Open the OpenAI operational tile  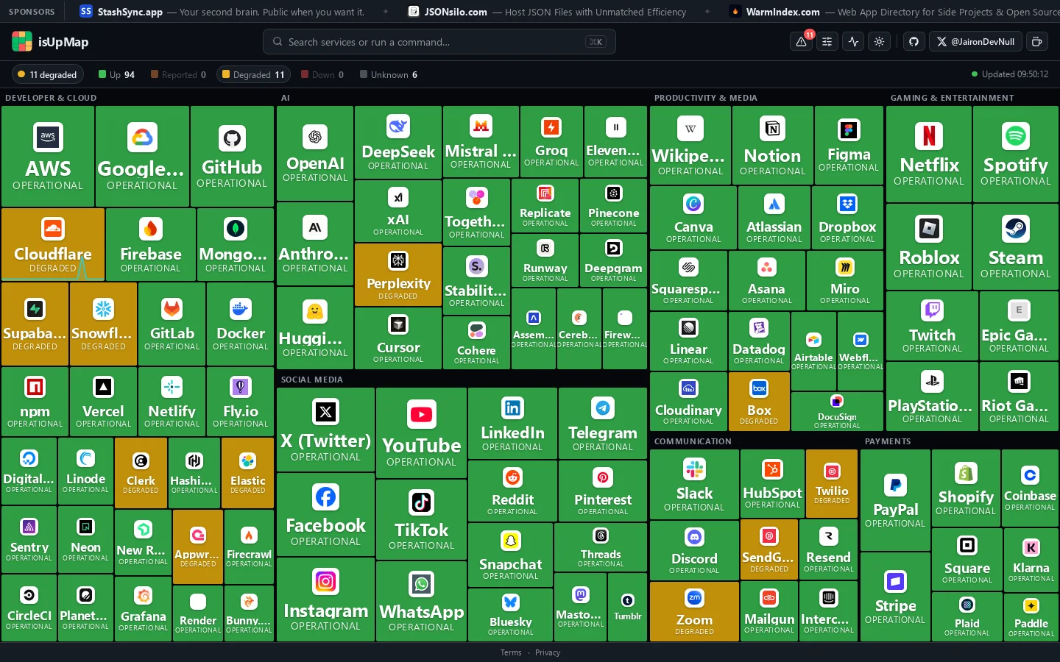point(315,154)
